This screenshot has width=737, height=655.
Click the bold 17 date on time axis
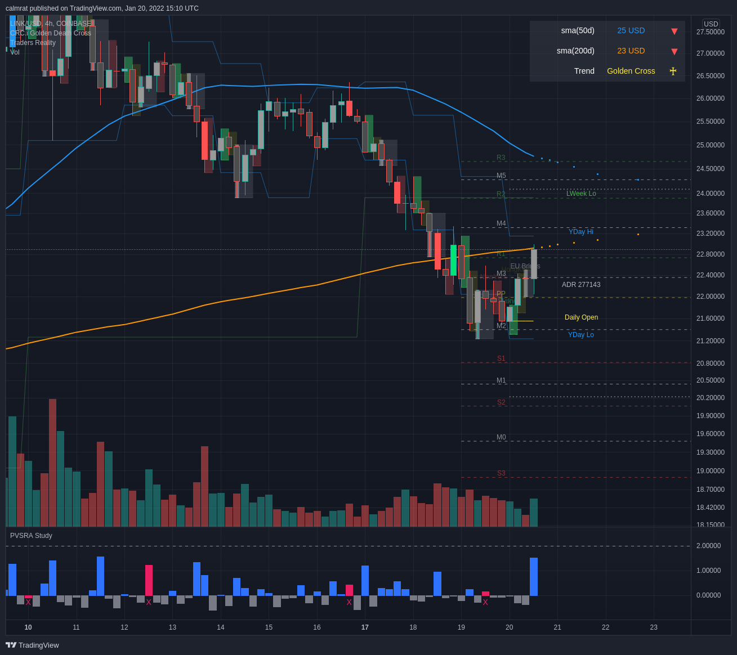coord(365,627)
